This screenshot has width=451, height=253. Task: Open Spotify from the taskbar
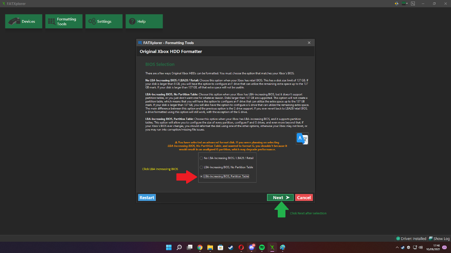pos(262,247)
